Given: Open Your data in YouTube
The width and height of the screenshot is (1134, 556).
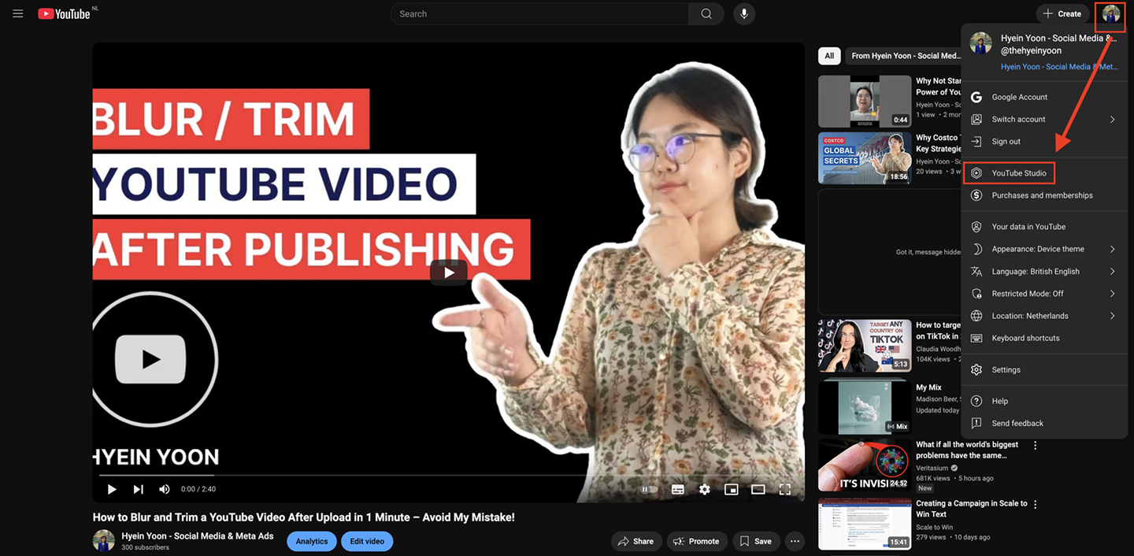Looking at the screenshot, I should point(1044,227).
